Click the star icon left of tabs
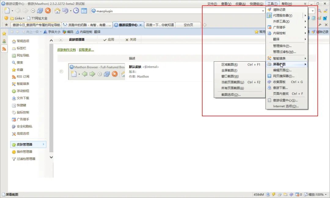This screenshot has width=330, height=198. [x=6, y=25]
